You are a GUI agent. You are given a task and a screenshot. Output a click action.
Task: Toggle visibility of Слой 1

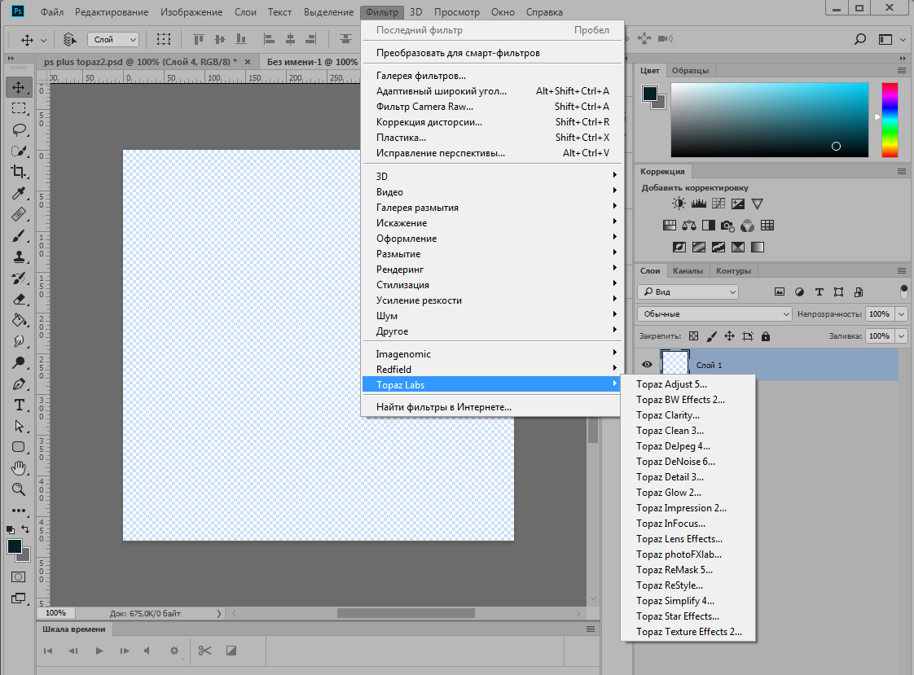point(647,365)
